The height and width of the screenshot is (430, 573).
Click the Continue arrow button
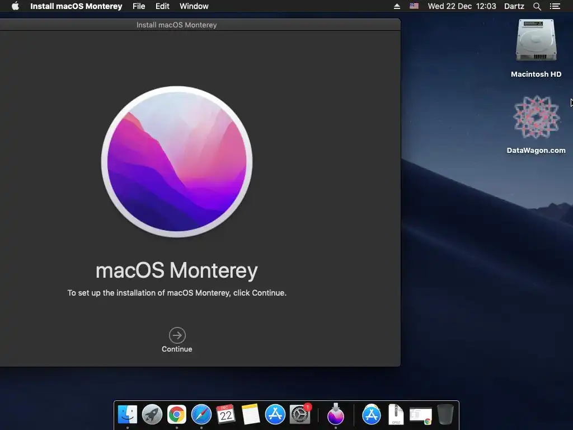coord(177,335)
